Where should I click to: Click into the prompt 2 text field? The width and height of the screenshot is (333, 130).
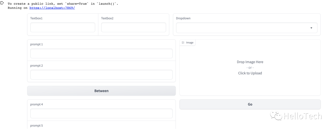[101, 75]
